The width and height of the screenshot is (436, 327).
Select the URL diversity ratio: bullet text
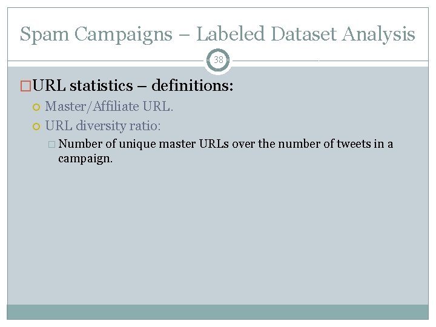(x=103, y=126)
